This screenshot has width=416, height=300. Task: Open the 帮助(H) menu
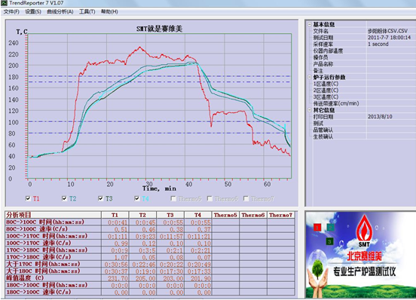109,11
